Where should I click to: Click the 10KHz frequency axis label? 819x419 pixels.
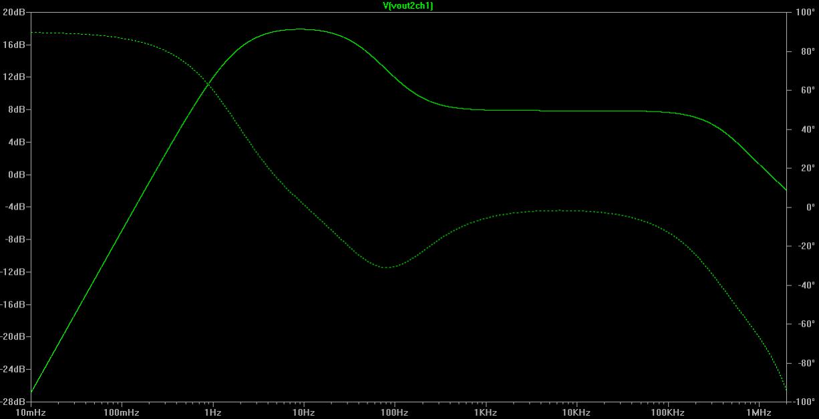577,413
